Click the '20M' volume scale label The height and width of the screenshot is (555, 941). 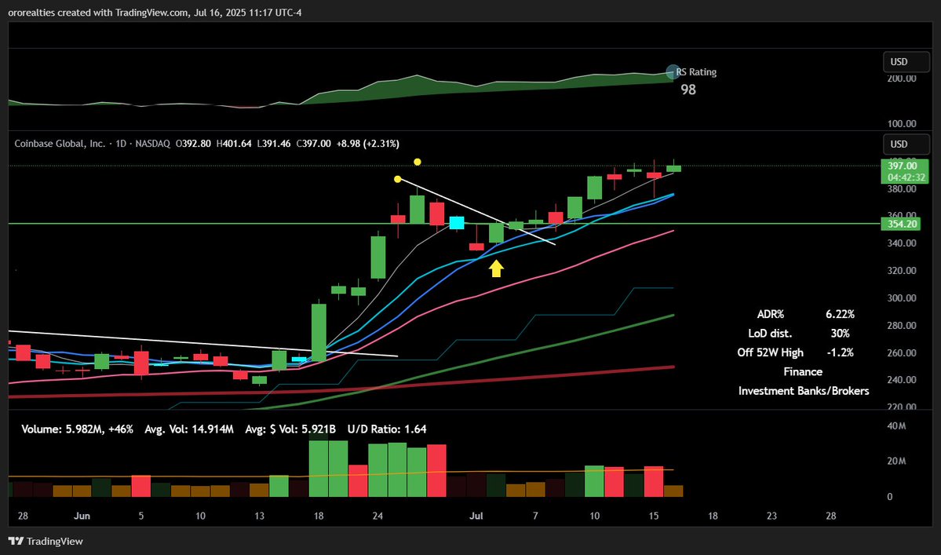click(896, 462)
